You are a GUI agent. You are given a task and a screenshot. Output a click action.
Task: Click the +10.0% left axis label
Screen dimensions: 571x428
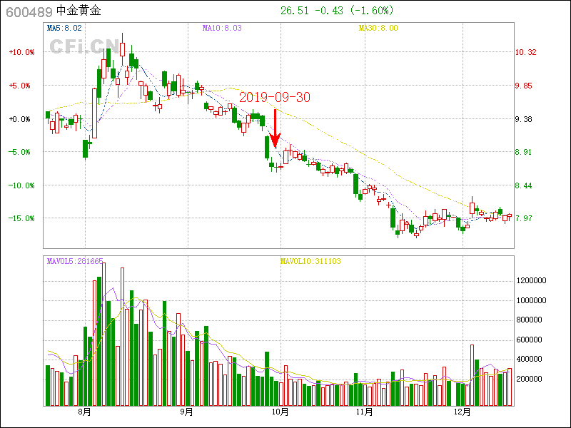pos(21,52)
